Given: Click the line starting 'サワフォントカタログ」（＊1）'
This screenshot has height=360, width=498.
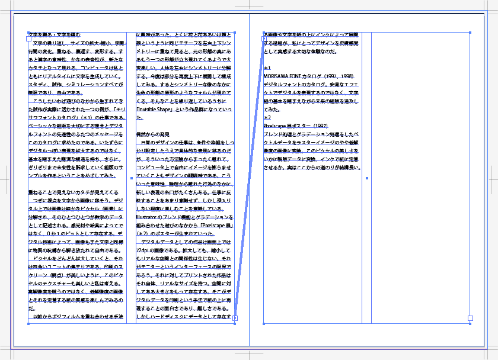Looking at the screenshot, I should coord(77,118).
